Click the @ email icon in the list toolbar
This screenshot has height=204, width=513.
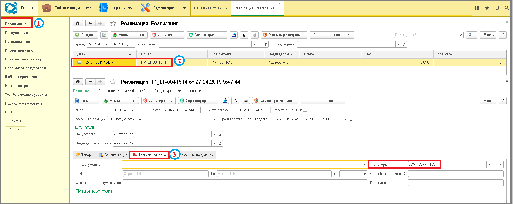click(x=244, y=35)
